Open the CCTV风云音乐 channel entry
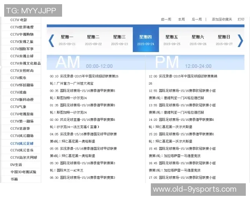 (x=22, y=150)
